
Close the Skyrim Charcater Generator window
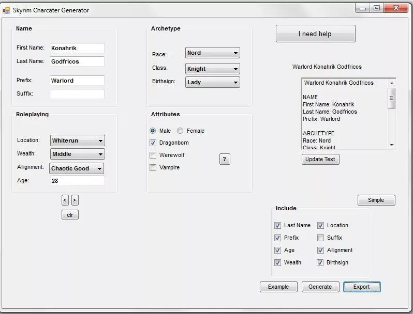(x=396, y=8)
